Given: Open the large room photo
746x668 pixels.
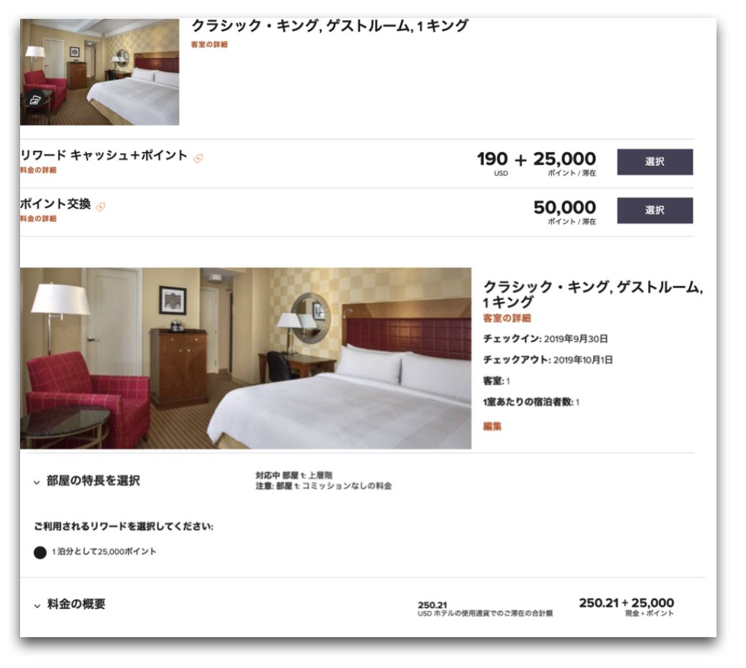Looking at the screenshot, I should pos(246,358).
